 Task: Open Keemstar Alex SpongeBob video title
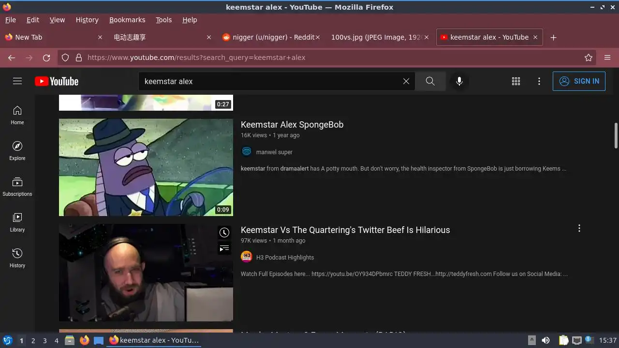(x=292, y=125)
